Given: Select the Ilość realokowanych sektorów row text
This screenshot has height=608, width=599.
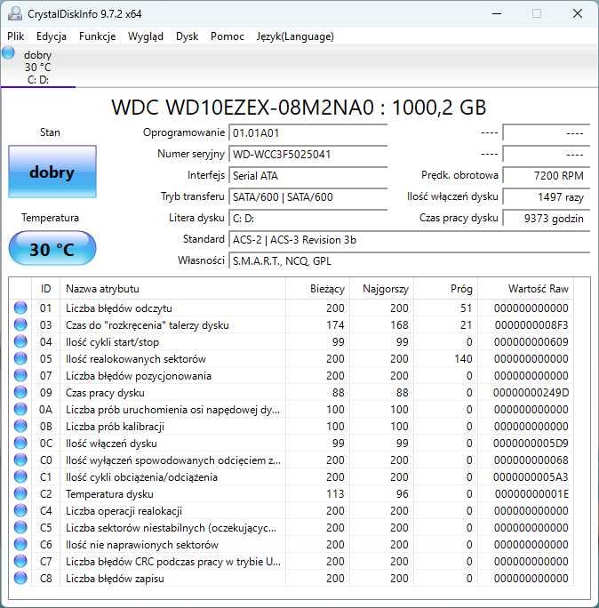Looking at the screenshot, I should 136,359.
